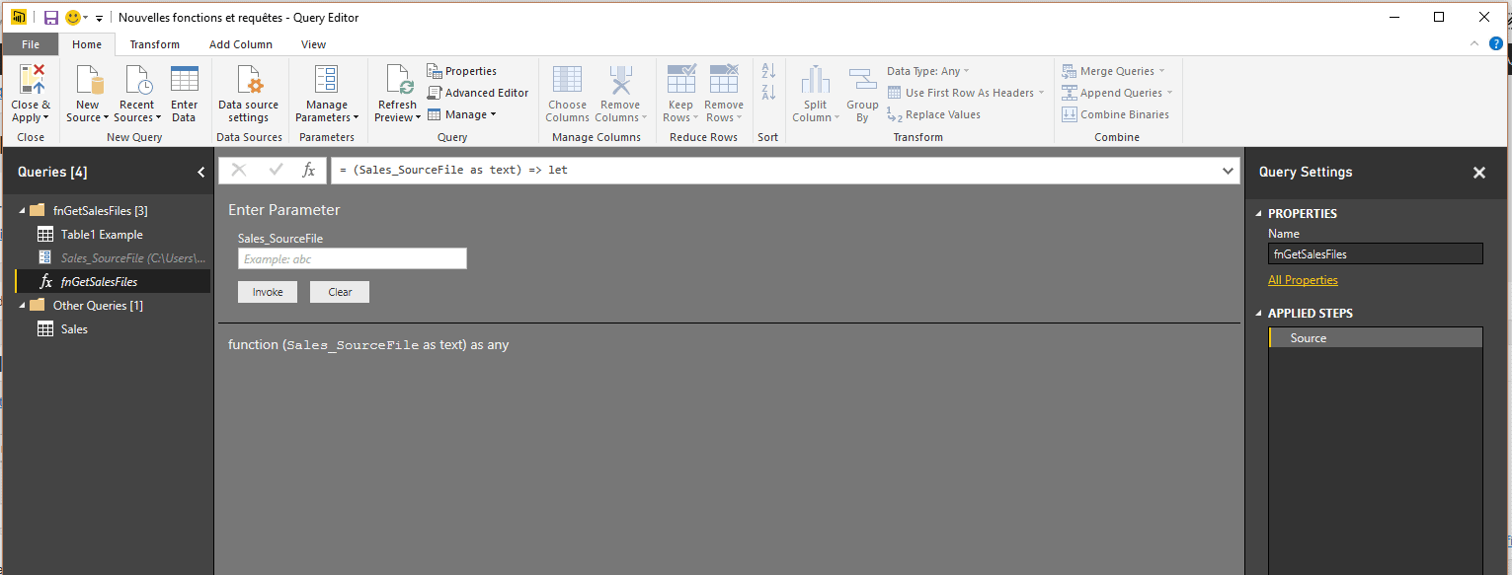
Task: Open the Advanced Editor
Action: 478,93
